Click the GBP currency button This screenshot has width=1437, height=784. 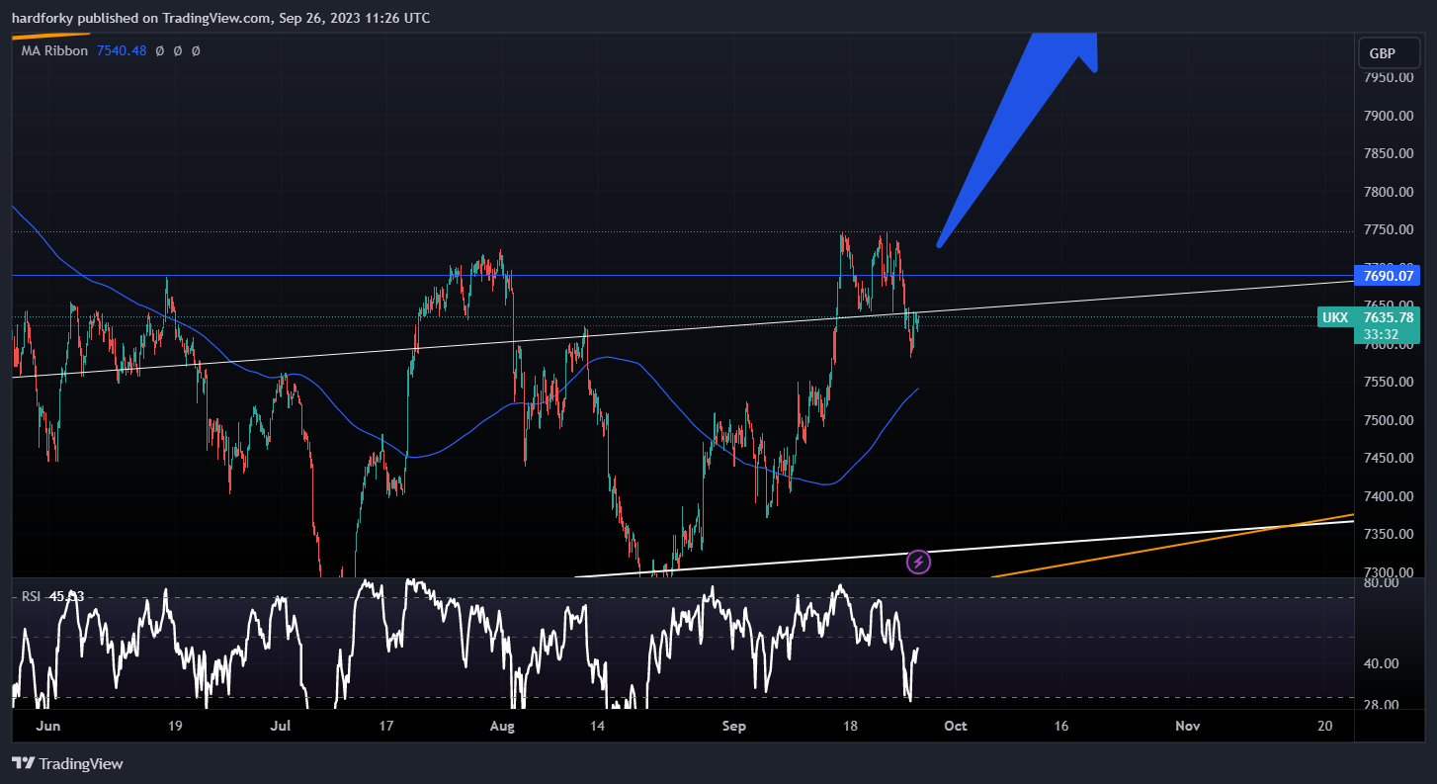click(x=1389, y=53)
